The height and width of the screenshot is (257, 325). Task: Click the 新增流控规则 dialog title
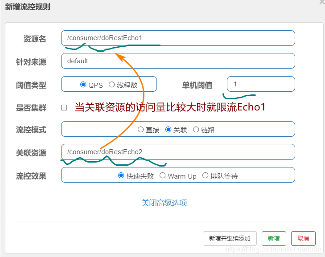point(28,7)
